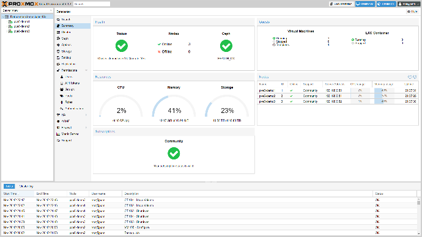Click second tool icon in Nodes panel header
The height and width of the screenshot is (237, 422).
(x=415, y=77)
